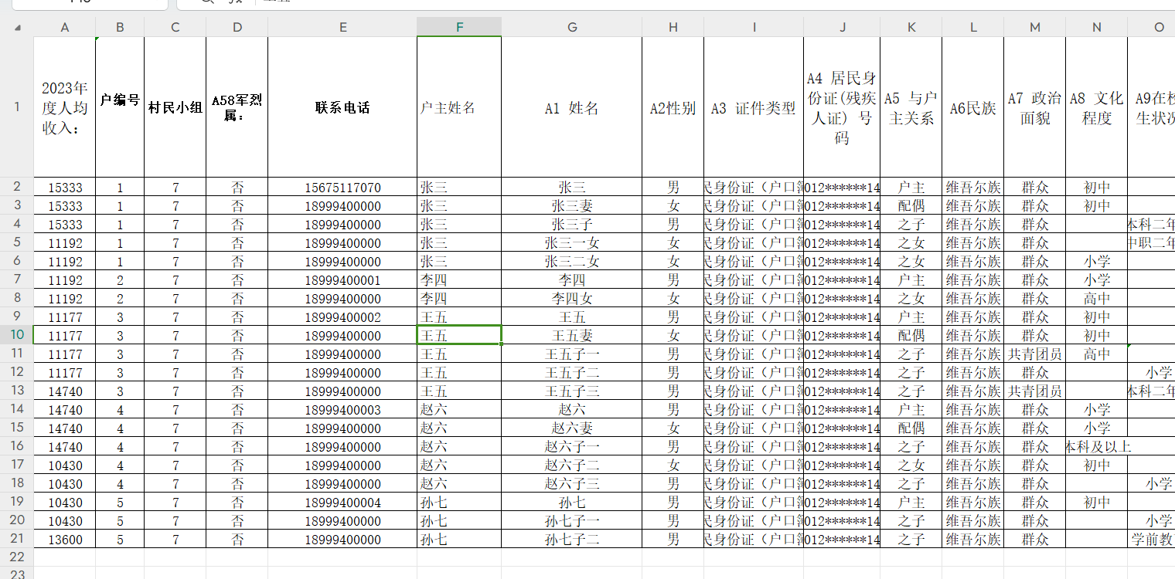
Task: Select phone cell 15675117070
Action: 342,187
